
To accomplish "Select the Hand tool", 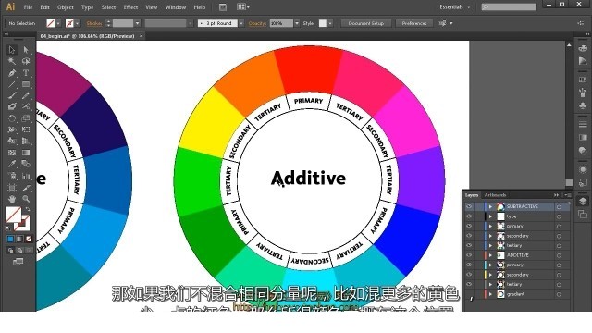I will point(12,199).
